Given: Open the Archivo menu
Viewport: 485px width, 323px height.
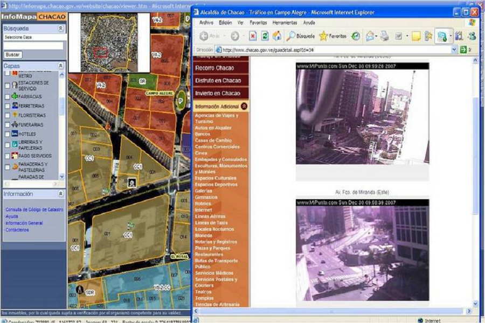Looking at the screenshot, I should pos(206,23).
